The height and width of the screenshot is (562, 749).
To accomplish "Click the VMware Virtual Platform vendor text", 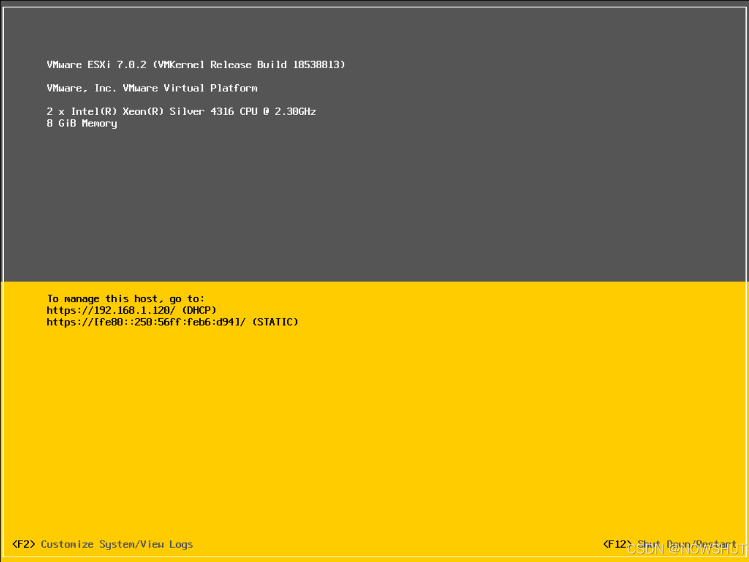I will 152,88.
